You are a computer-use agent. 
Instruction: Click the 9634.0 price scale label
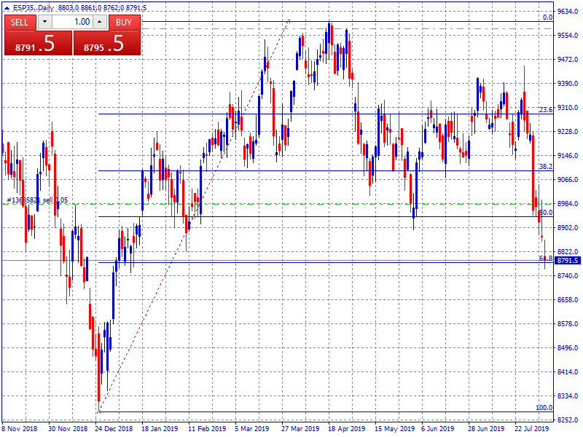click(x=567, y=12)
